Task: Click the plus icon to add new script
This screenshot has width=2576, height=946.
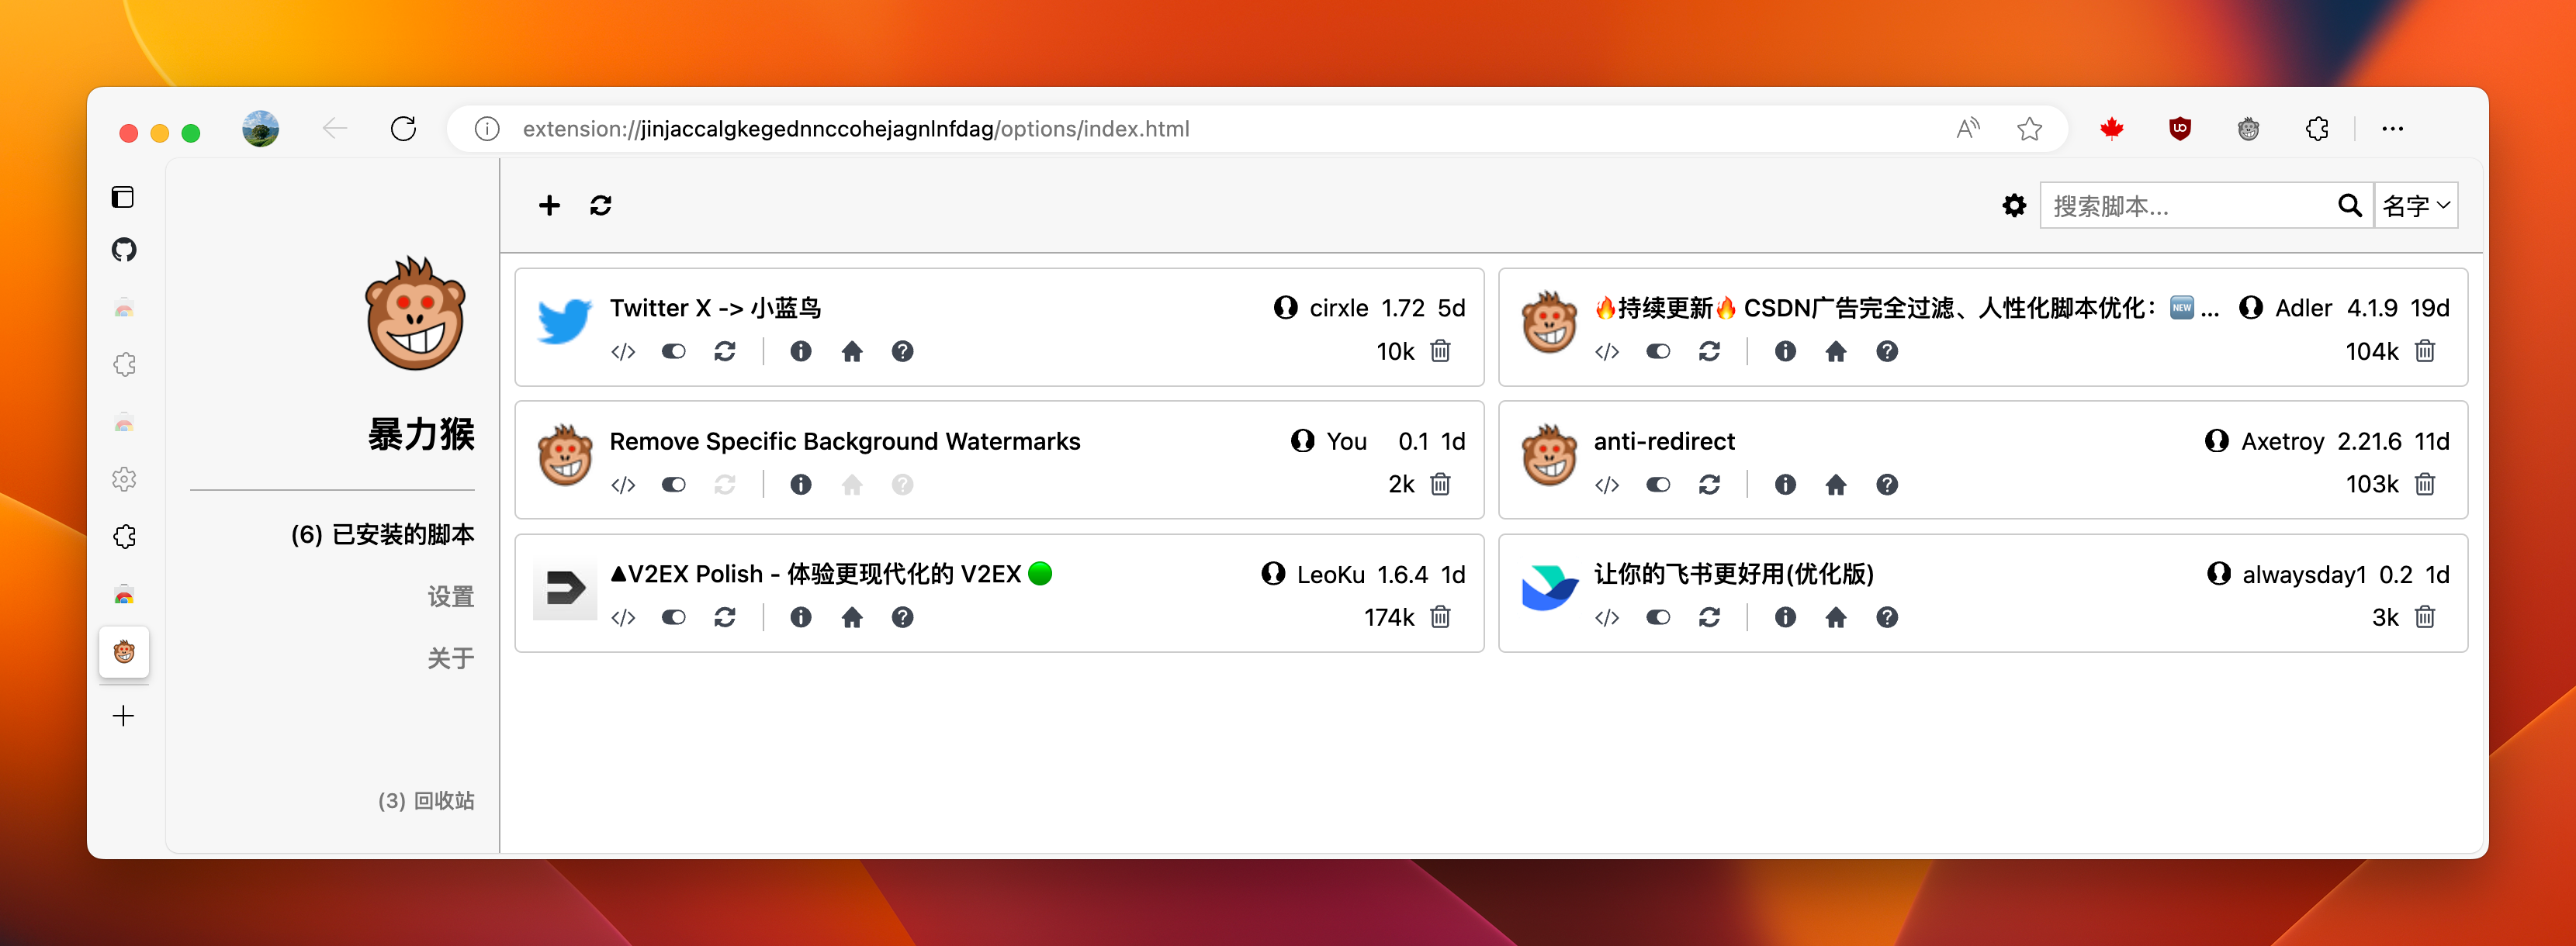Action: pyautogui.click(x=549, y=205)
